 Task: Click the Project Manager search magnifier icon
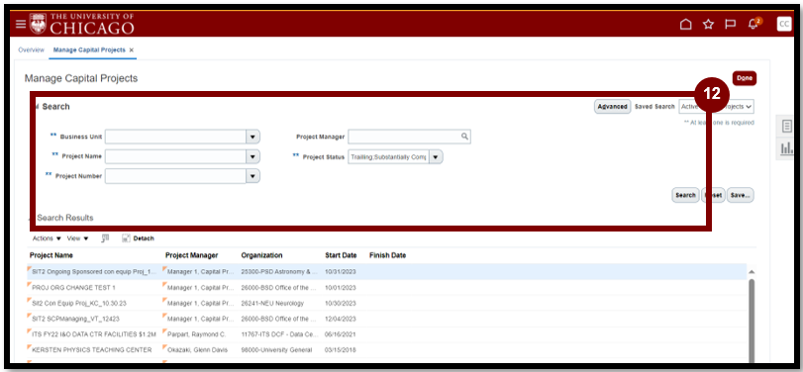click(x=464, y=137)
